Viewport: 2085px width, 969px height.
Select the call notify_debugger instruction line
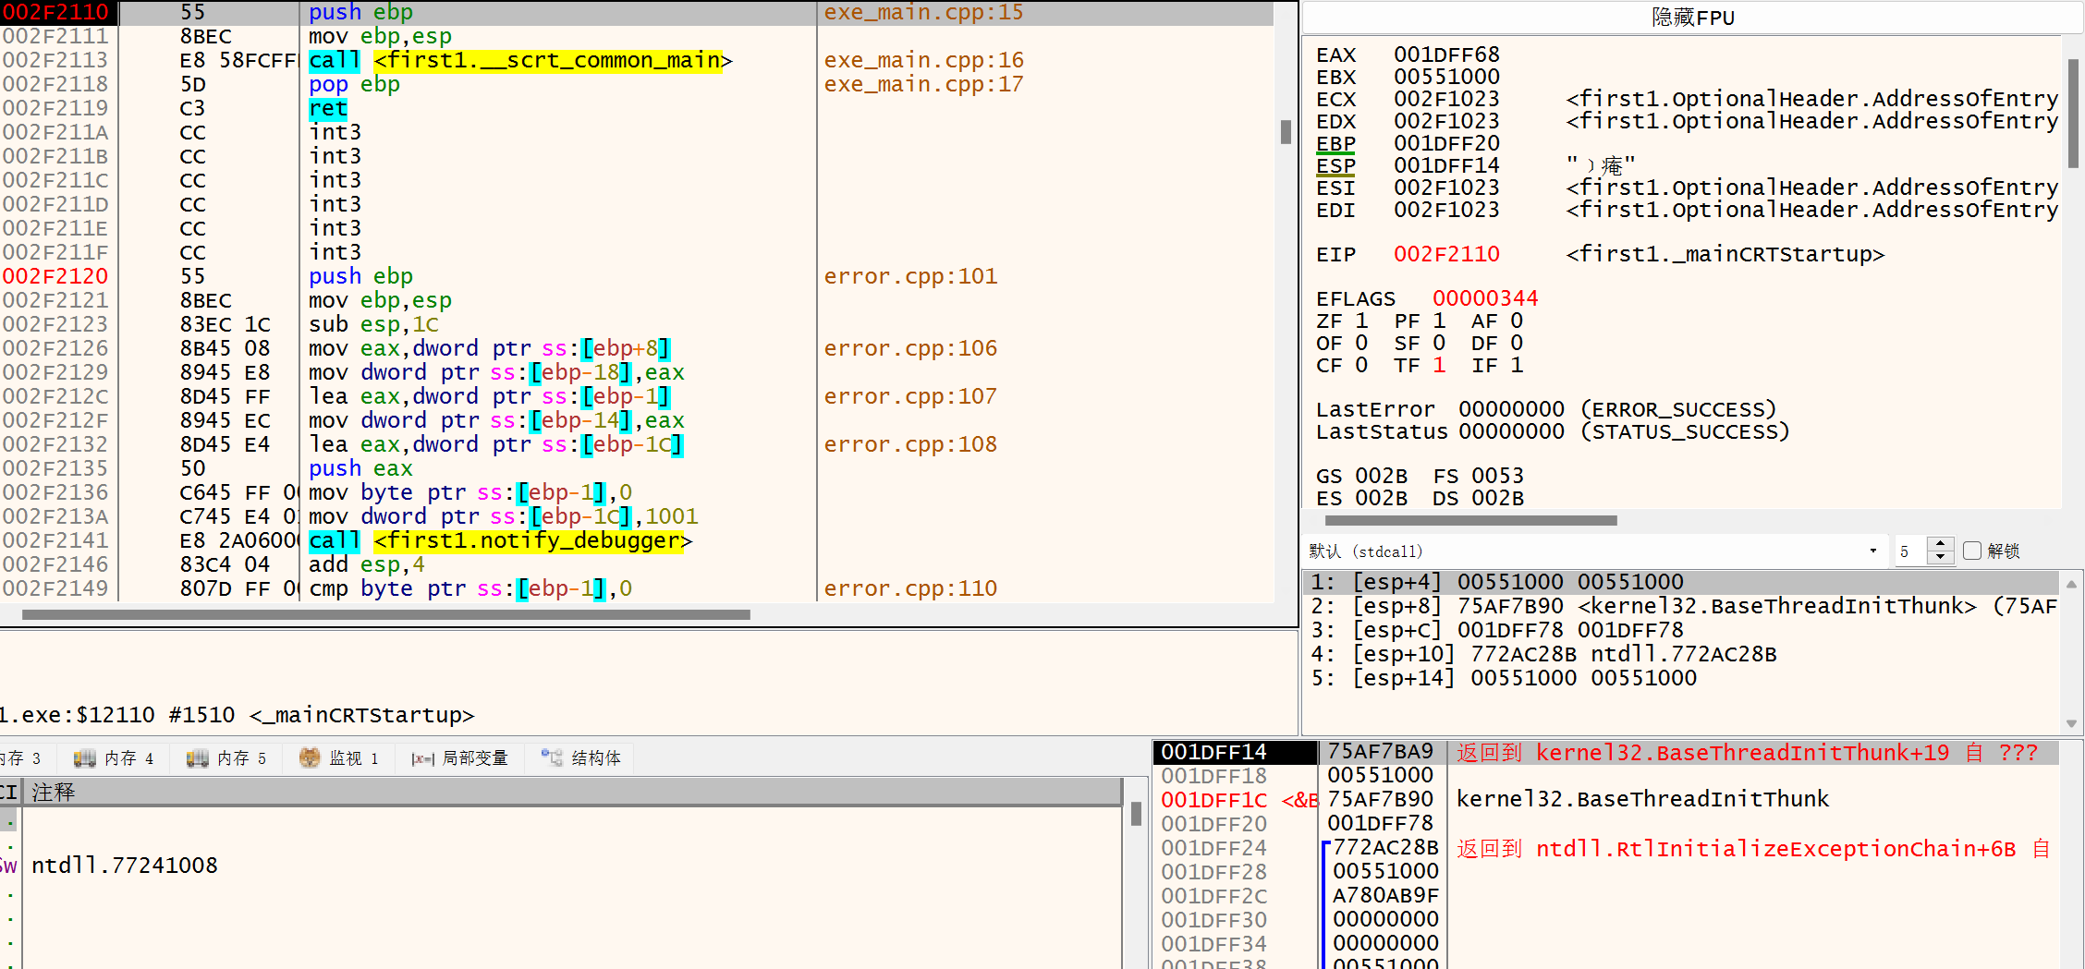click(499, 540)
